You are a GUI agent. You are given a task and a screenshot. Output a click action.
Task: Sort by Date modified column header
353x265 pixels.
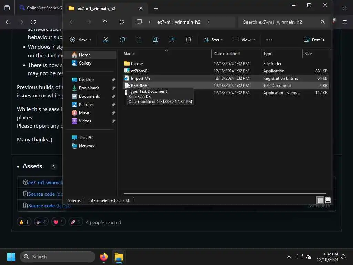click(236, 53)
